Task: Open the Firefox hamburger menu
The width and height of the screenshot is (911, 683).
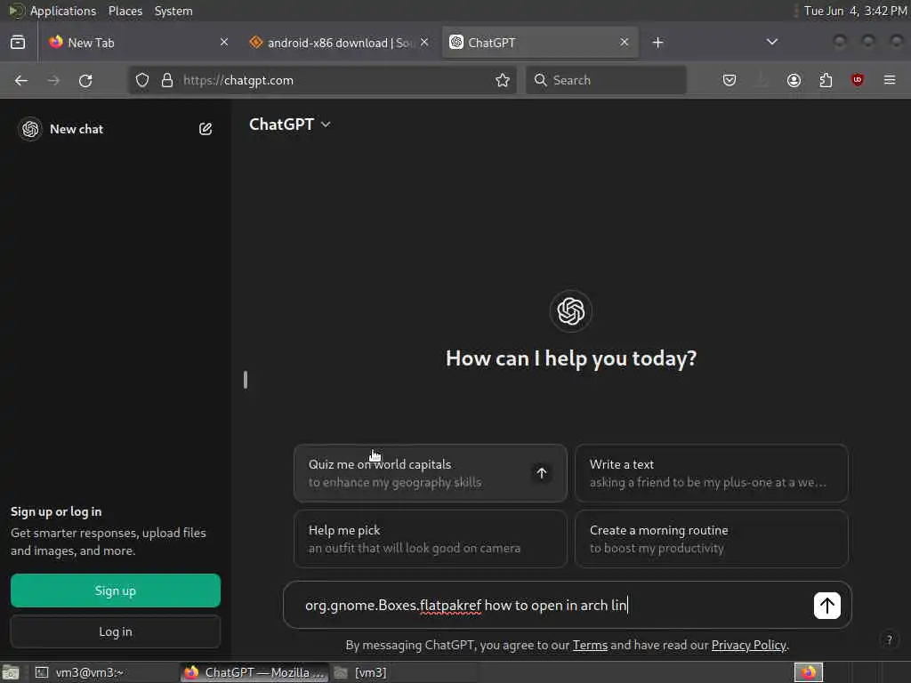Action: [890, 80]
